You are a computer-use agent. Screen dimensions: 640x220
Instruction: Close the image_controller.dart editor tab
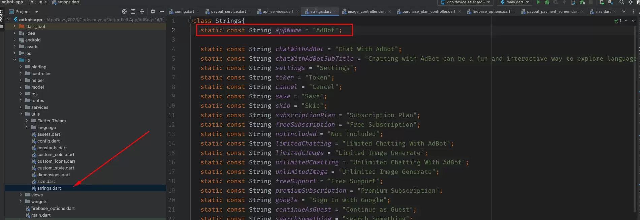tap(389, 11)
